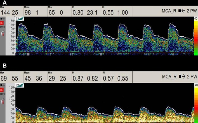This screenshot has height=123, width=198.
Task: Click the Max value field in panel A
Action: tap(12, 12)
